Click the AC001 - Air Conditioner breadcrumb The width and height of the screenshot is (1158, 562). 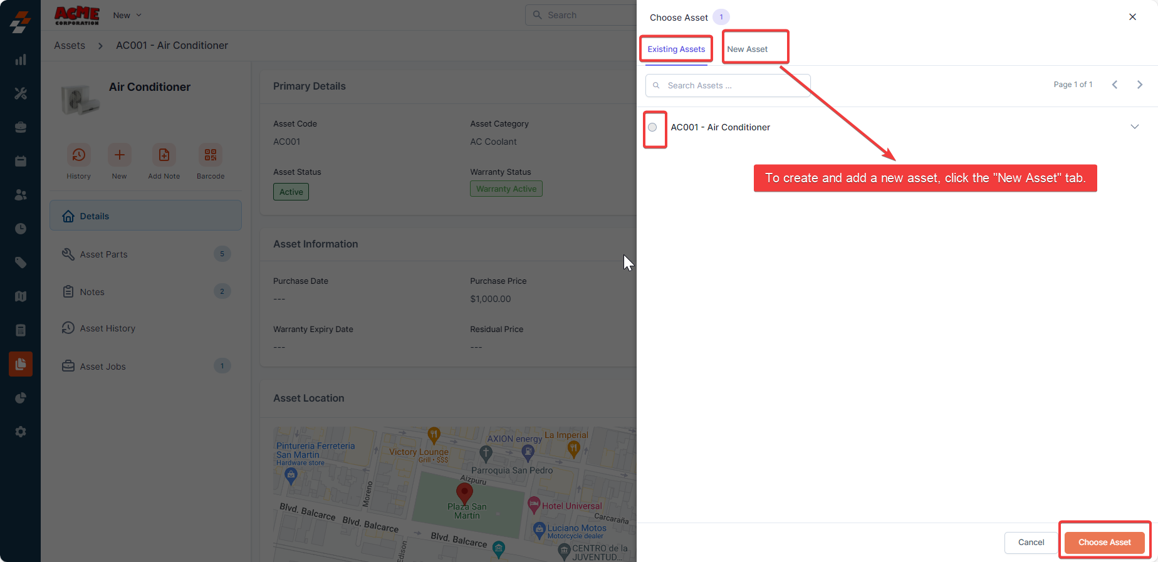[172, 45]
